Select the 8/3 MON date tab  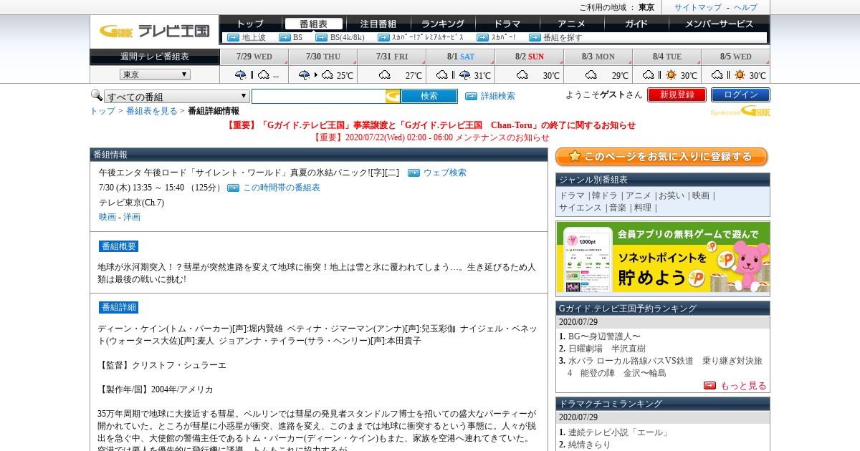[598, 57]
